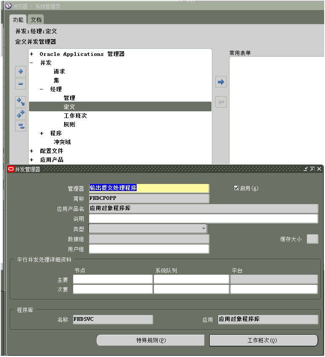Viewport: 325px width, 357px height.
Task: Select 工作班次 in the navigator tree
Action: click(x=75, y=115)
